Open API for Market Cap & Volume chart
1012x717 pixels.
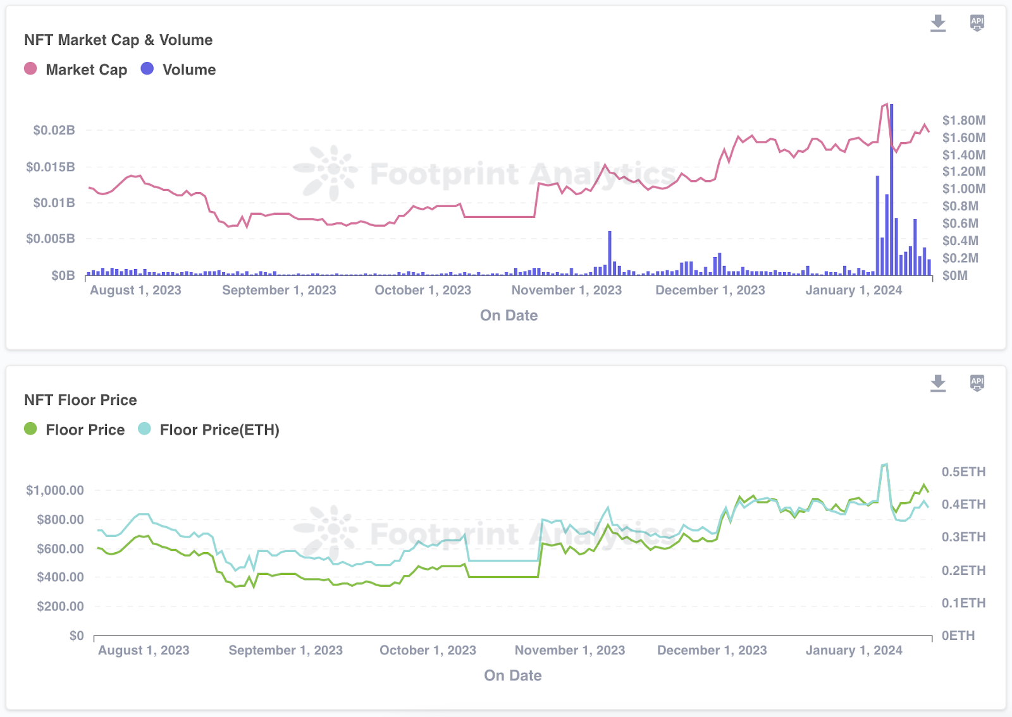click(x=977, y=23)
